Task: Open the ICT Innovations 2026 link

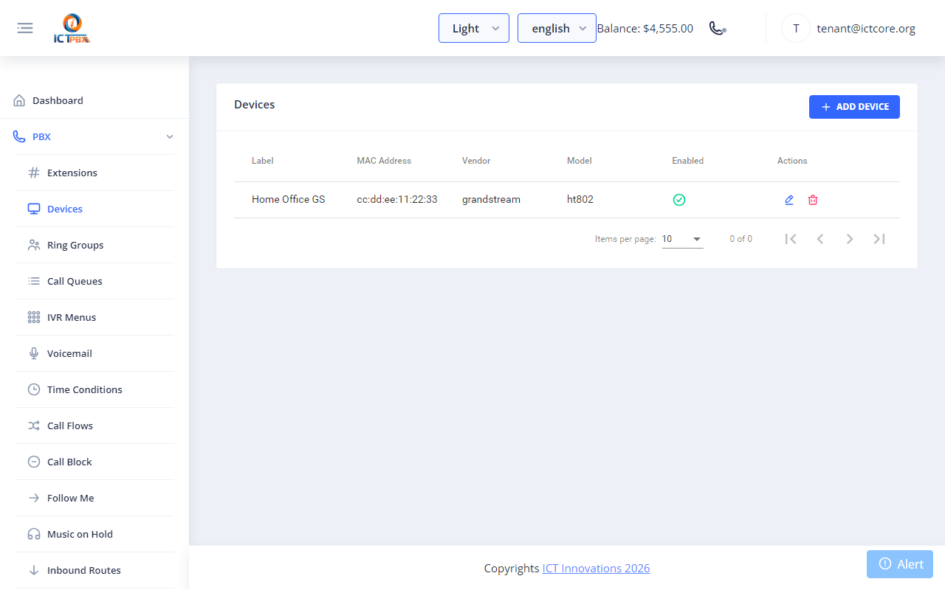Action: pyautogui.click(x=596, y=568)
